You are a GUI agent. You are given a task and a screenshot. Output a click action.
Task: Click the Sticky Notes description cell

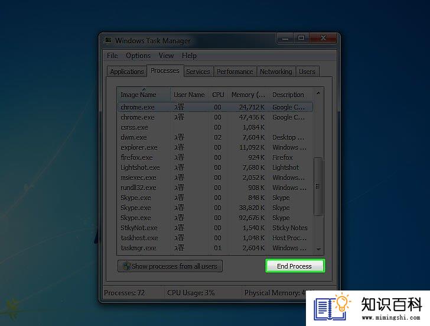click(x=290, y=228)
